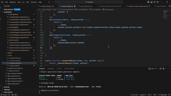Open the Selection menu
171x96 pixels.
13,2
